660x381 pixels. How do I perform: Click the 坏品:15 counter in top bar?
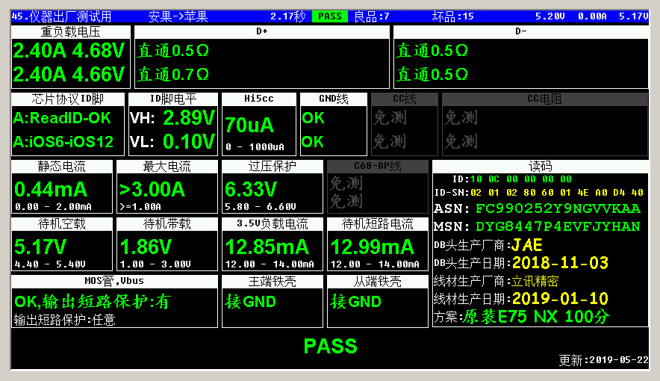coord(452,16)
